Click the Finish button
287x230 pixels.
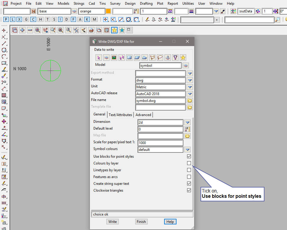pos(141,222)
